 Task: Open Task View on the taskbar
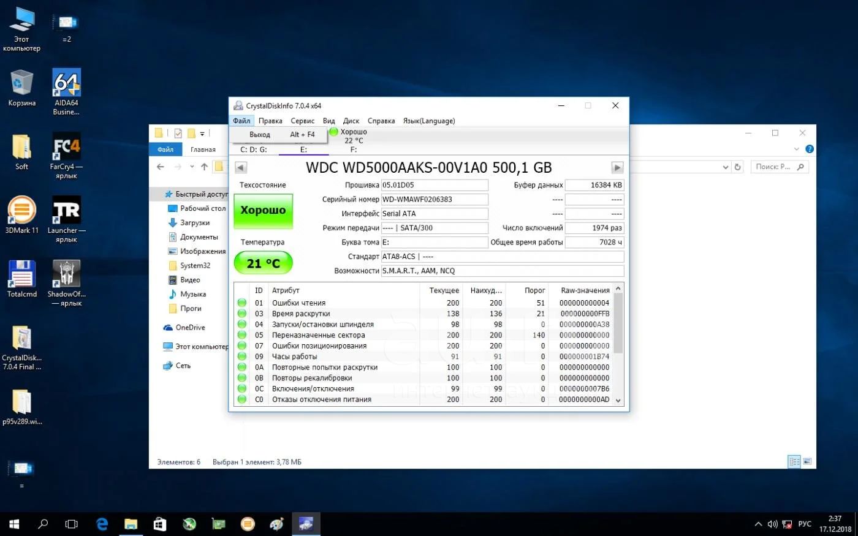click(x=72, y=524)
